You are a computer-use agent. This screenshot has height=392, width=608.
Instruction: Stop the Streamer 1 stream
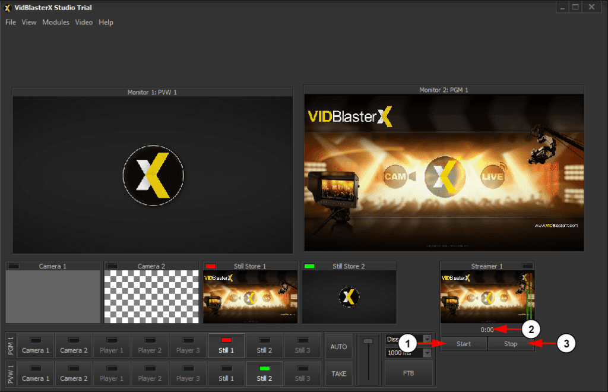click(511, 344)
